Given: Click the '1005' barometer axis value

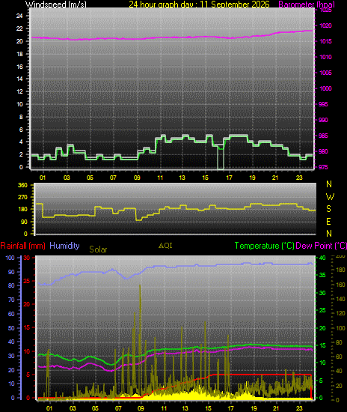Looking at the screenshot, I should pyautogui.click(x=325, y=73).
